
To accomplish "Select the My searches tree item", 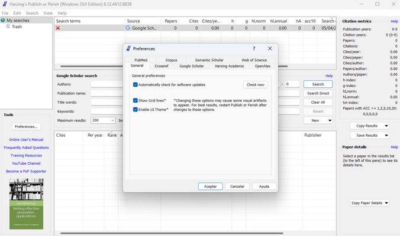I will pos(18,20).
